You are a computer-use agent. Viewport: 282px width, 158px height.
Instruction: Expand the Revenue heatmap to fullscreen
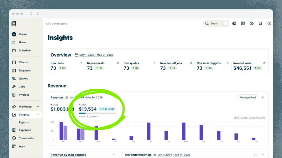[x=255, y=155]
